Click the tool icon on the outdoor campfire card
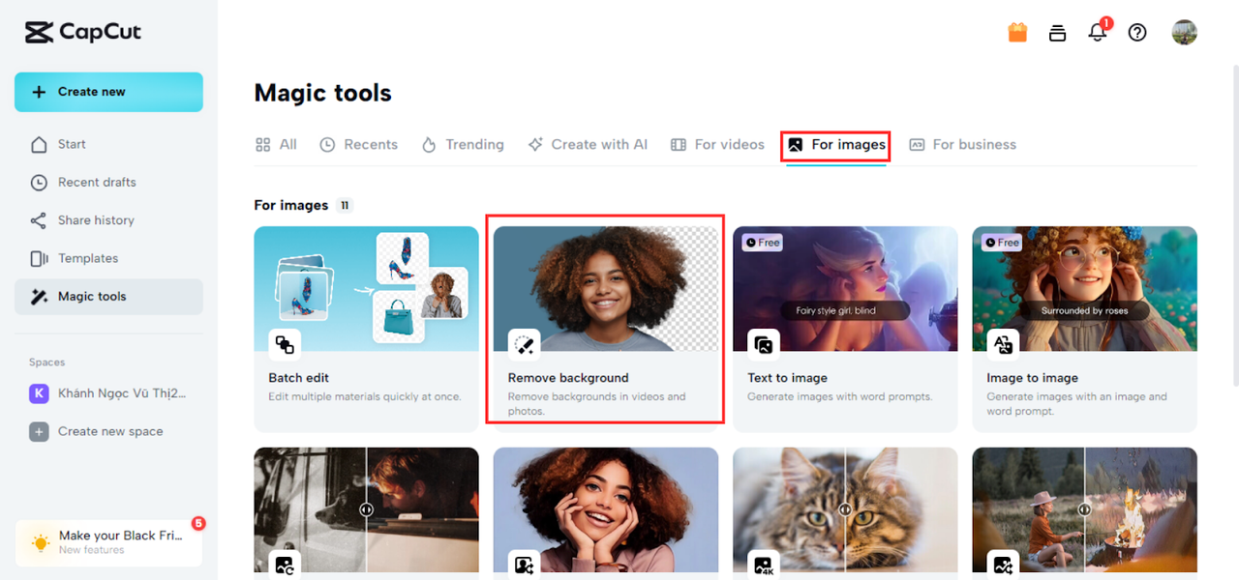 [1003, 565]
